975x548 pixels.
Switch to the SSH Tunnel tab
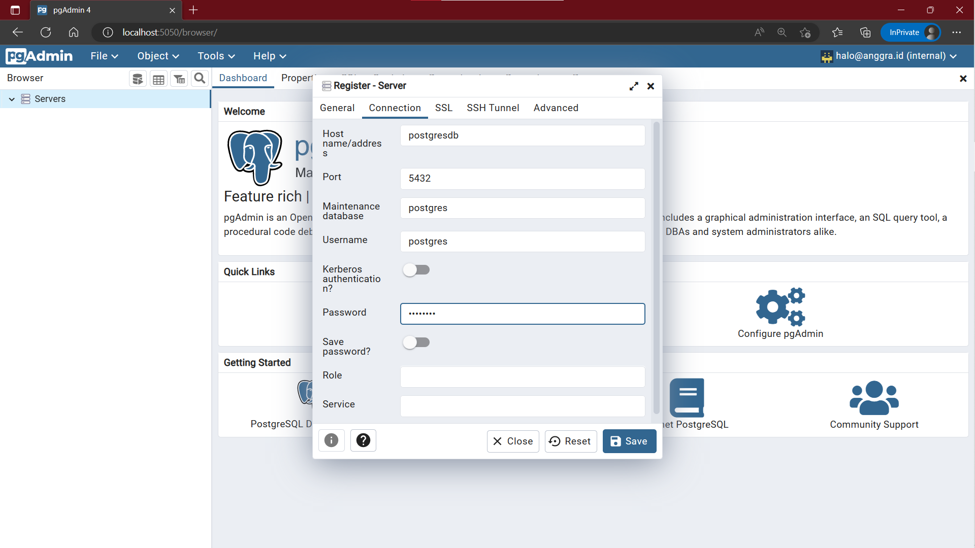click(493, 108)
